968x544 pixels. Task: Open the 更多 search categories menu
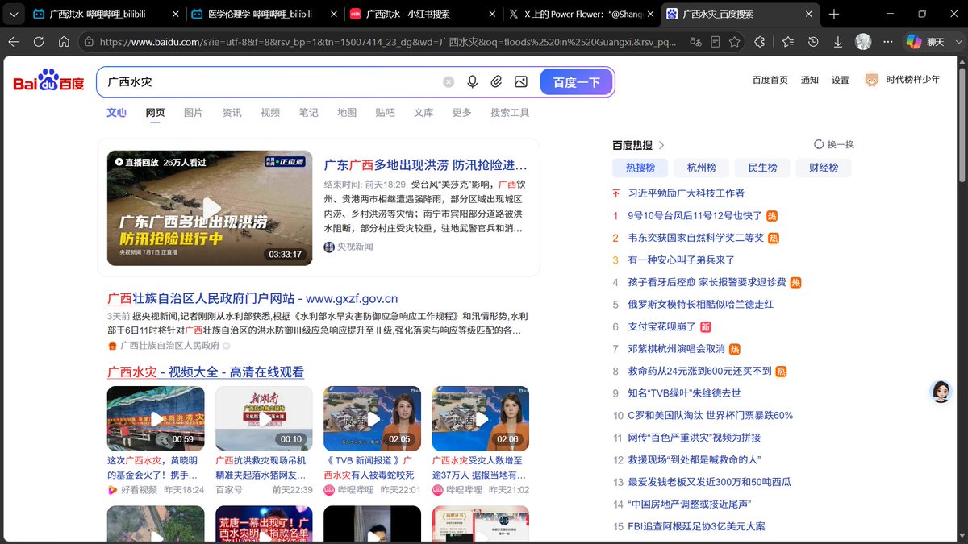point(462,112)
